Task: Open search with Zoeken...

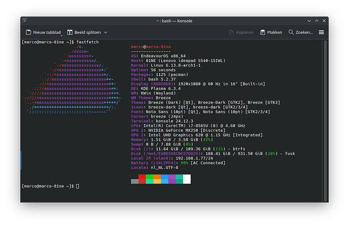Action: point(301,32)
